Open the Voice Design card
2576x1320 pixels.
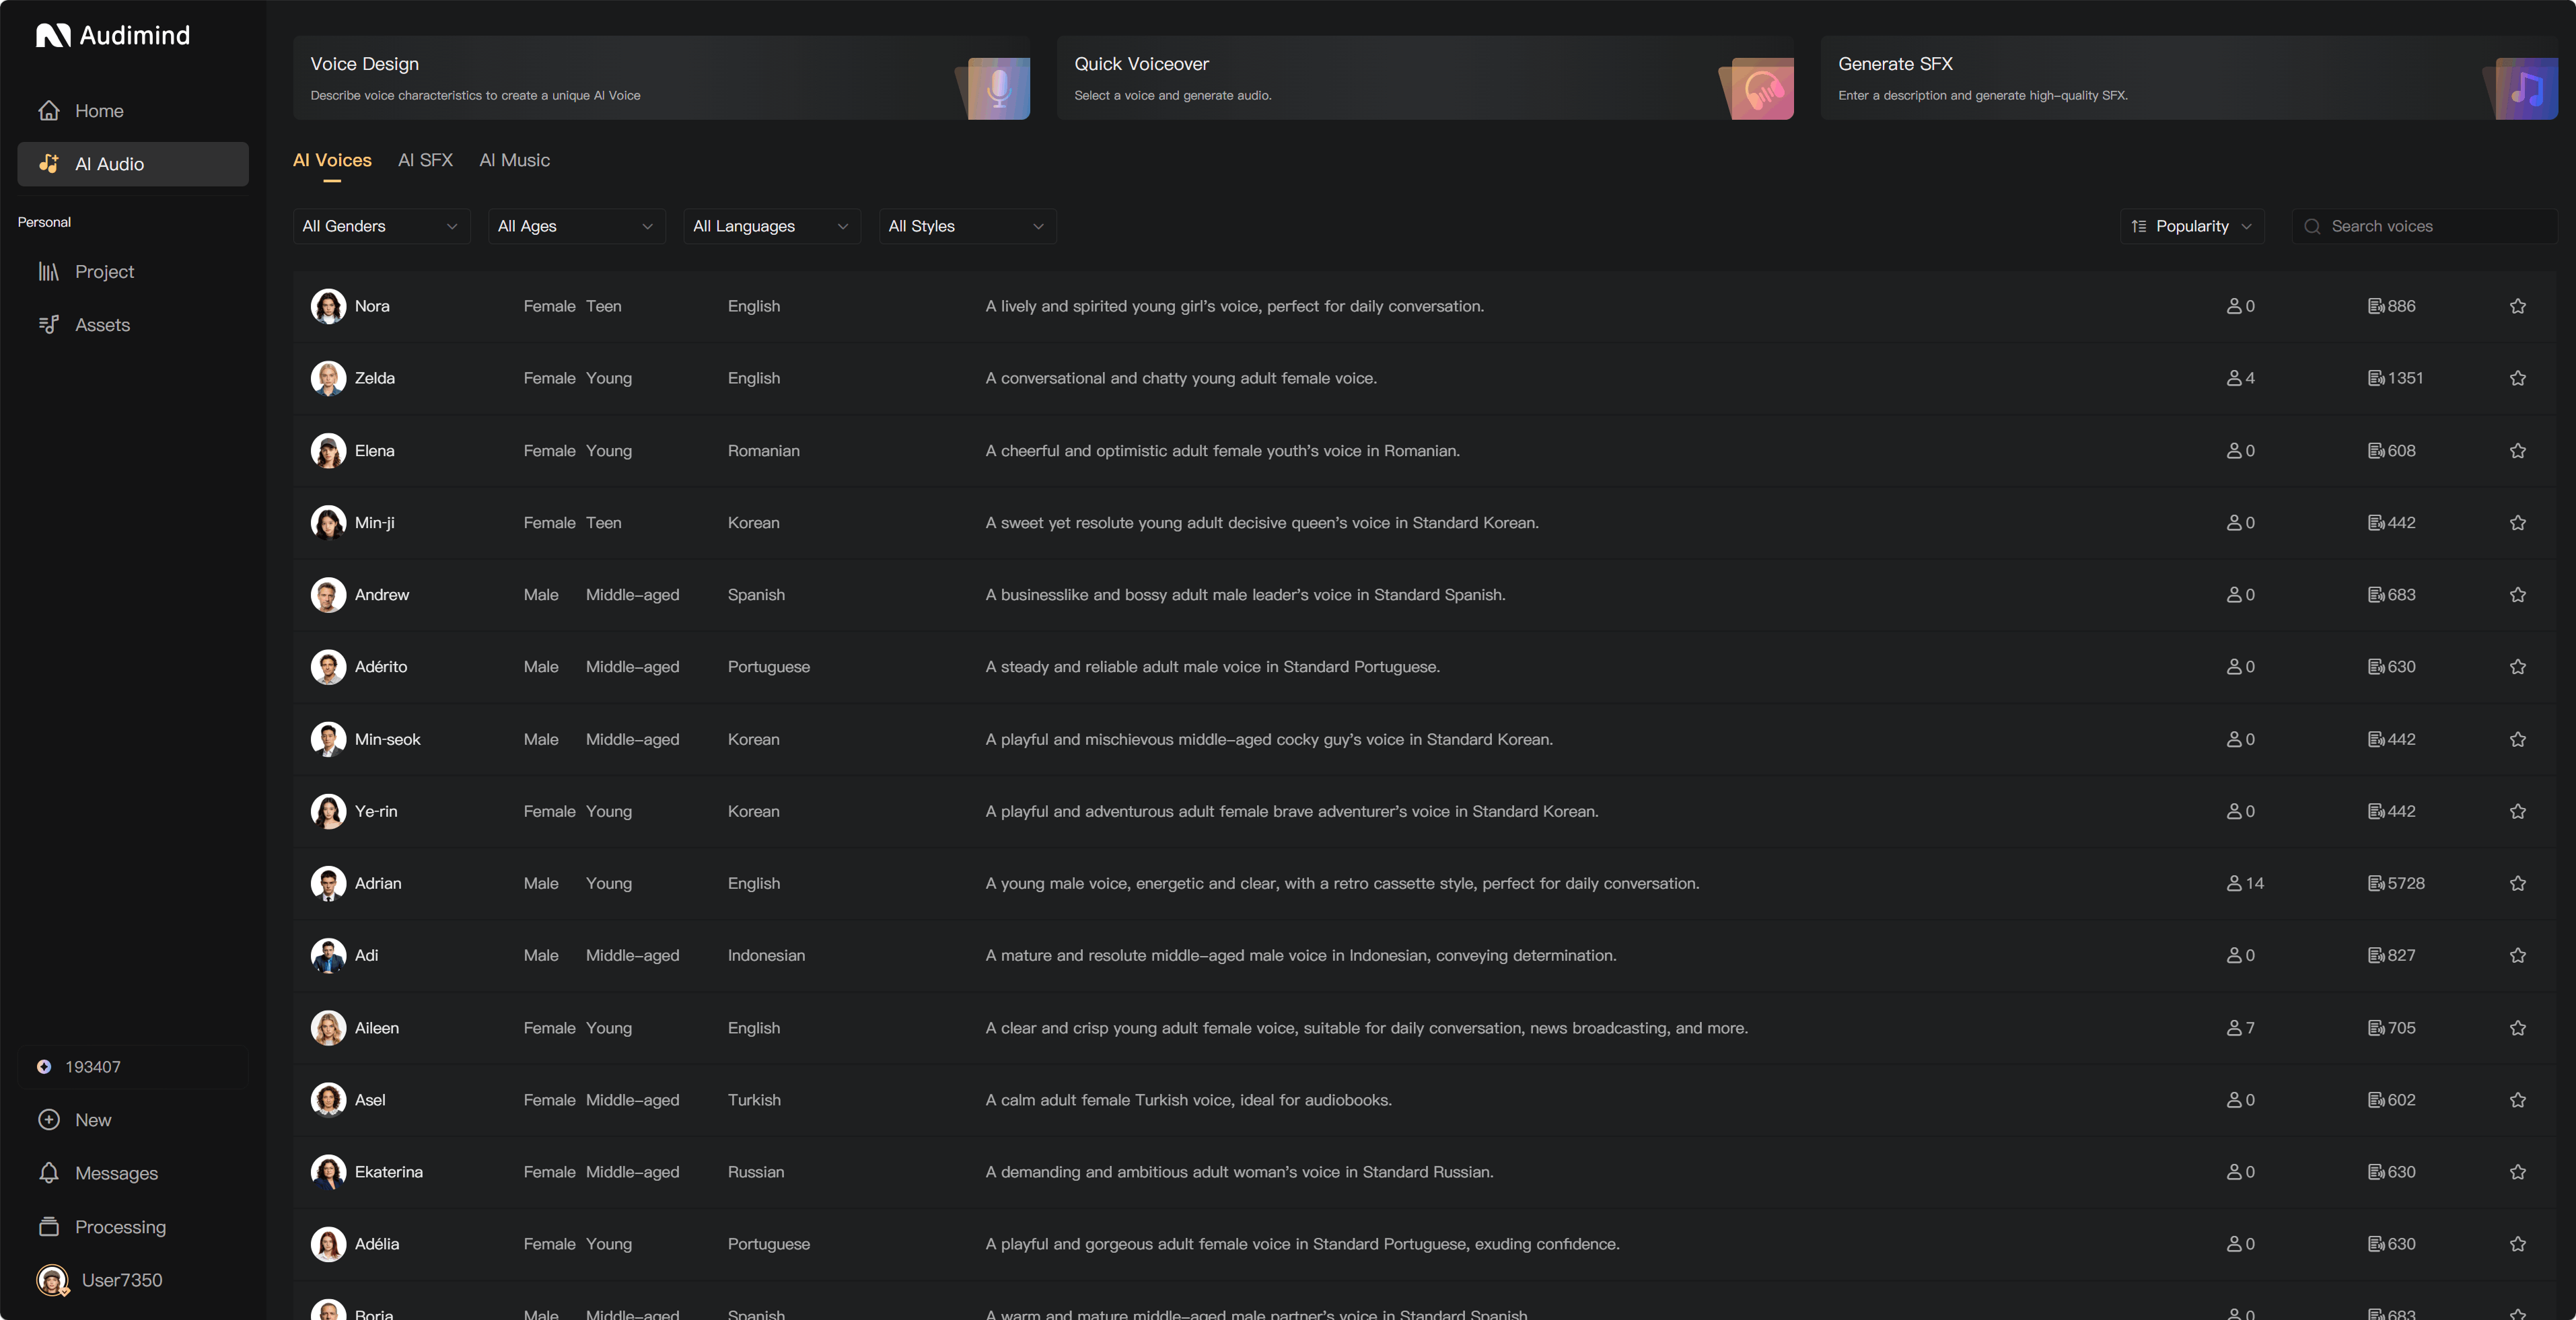(x=661, y=78)
